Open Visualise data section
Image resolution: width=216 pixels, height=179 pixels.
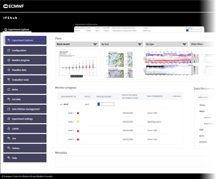(x=25, y=70)
